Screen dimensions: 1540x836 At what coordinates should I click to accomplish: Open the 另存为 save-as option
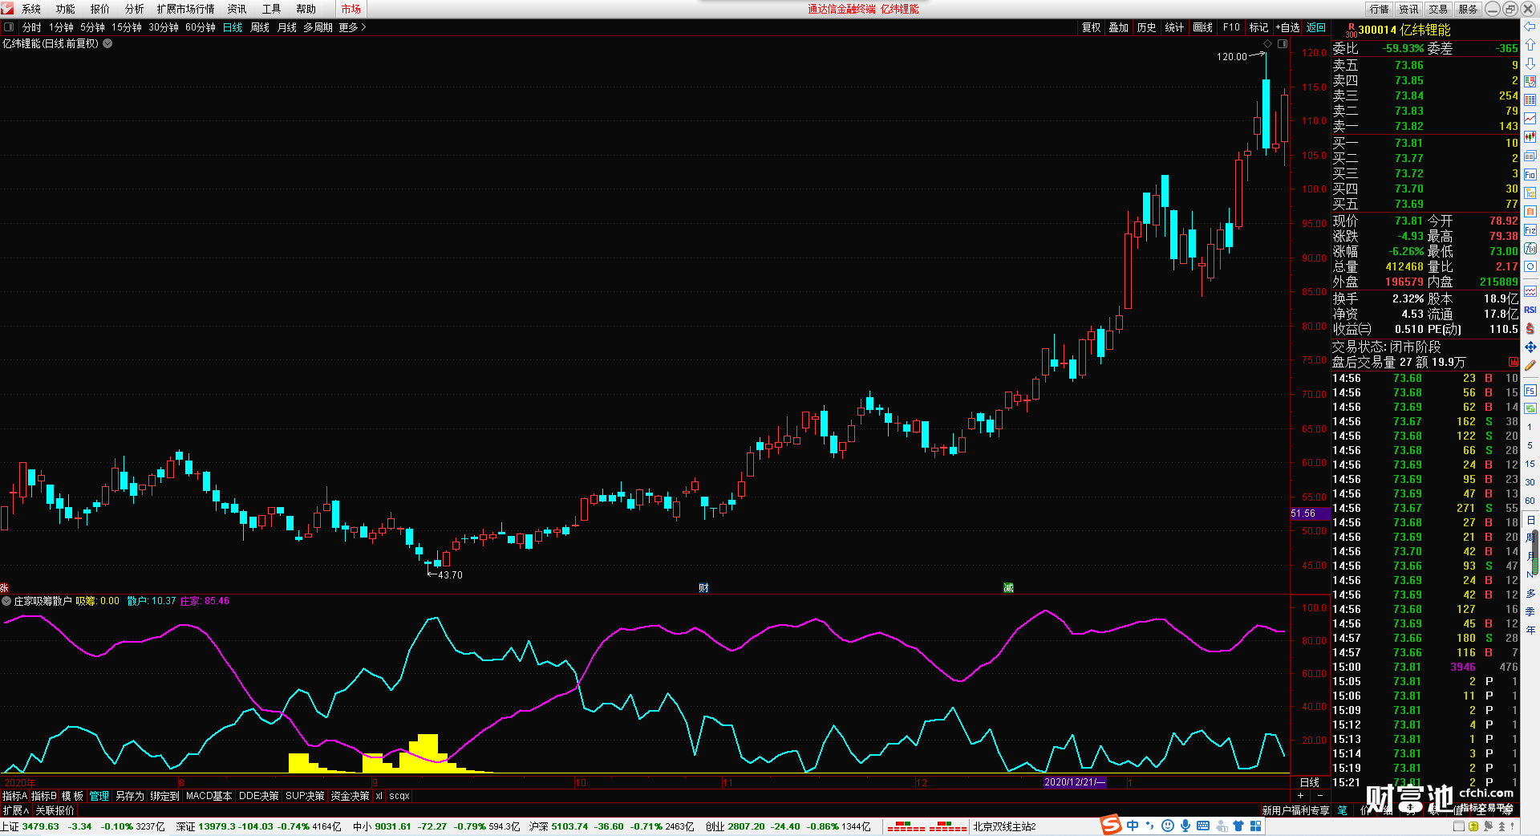(x=130, y=796)
